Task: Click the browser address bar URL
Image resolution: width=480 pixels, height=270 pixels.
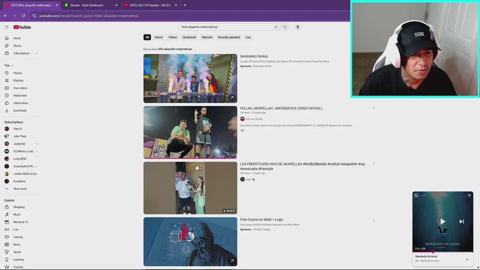Action: pos(89,16)
